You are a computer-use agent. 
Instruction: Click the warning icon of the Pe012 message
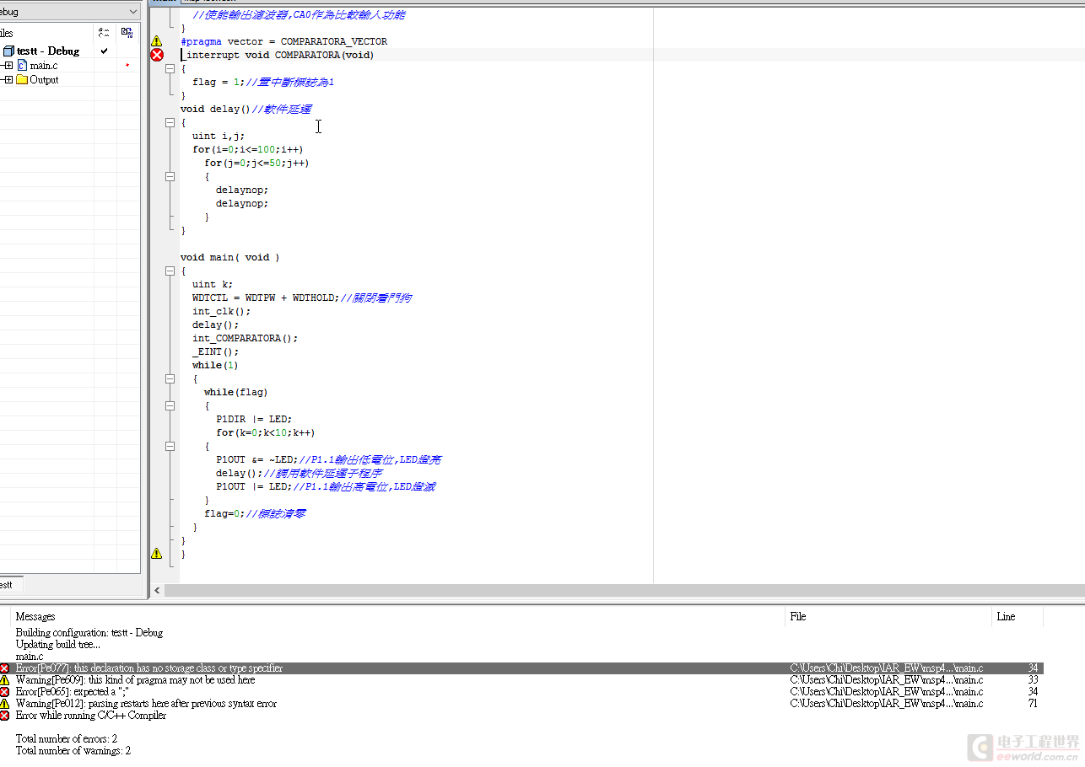click(4, 703)
